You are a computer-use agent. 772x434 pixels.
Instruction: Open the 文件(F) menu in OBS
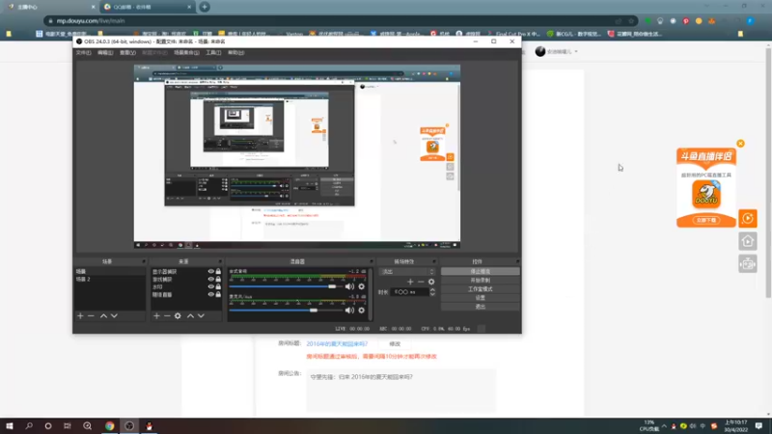point(83,53)
